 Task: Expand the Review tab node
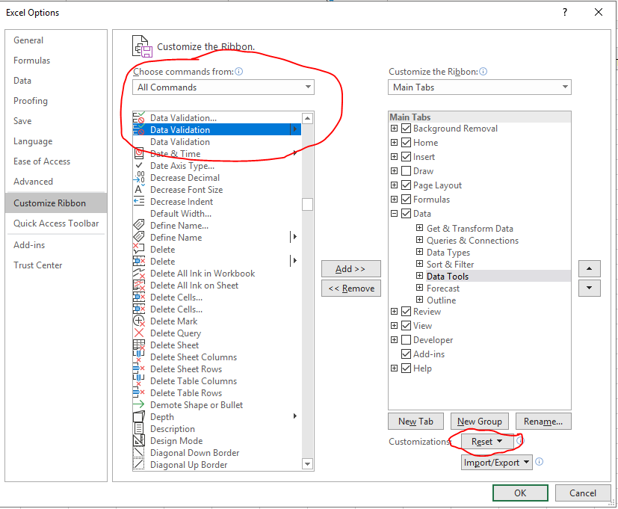(394, 312)
